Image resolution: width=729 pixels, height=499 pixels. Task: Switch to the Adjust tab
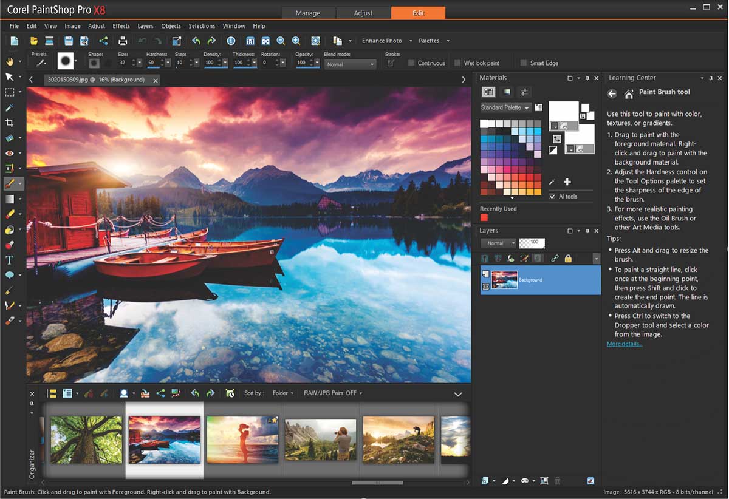tap(364, 13)
